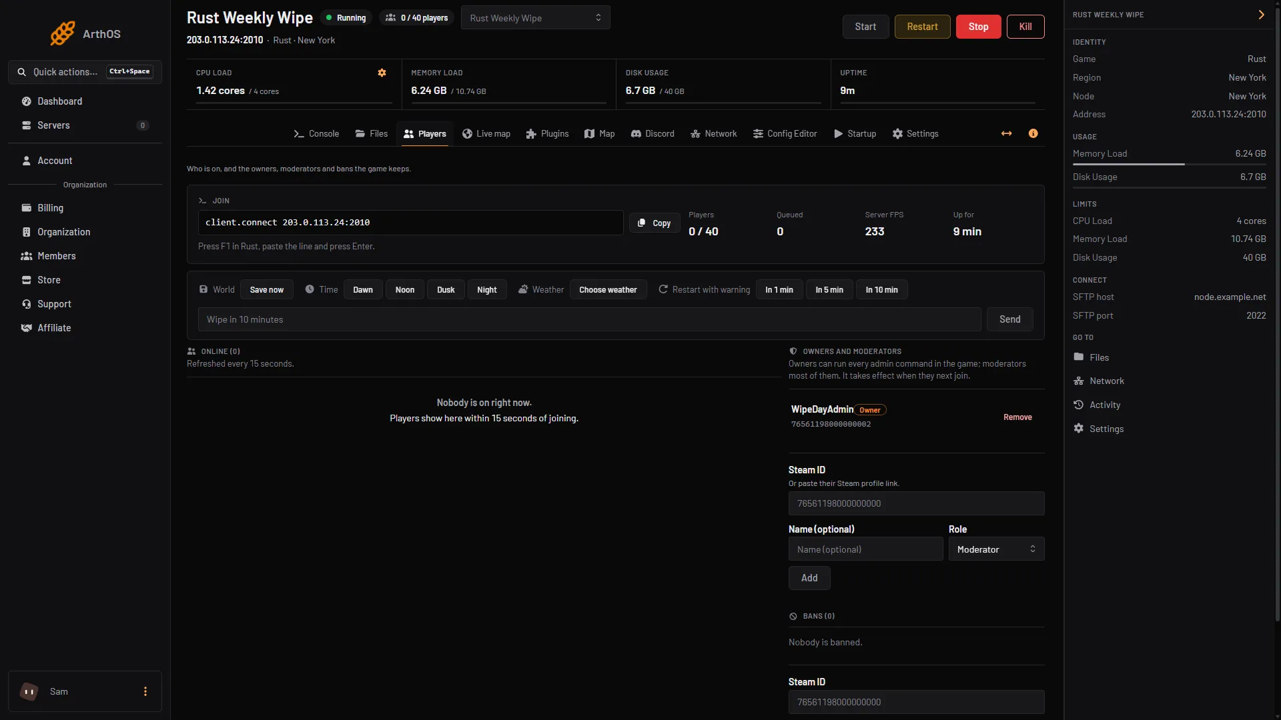This screenshot has width=1281, height=720.
Task: Click the connect command text field
Action: click(x=410, y=223)
